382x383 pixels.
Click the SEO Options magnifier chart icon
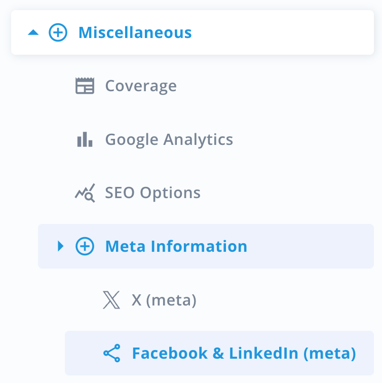[85, 193]
